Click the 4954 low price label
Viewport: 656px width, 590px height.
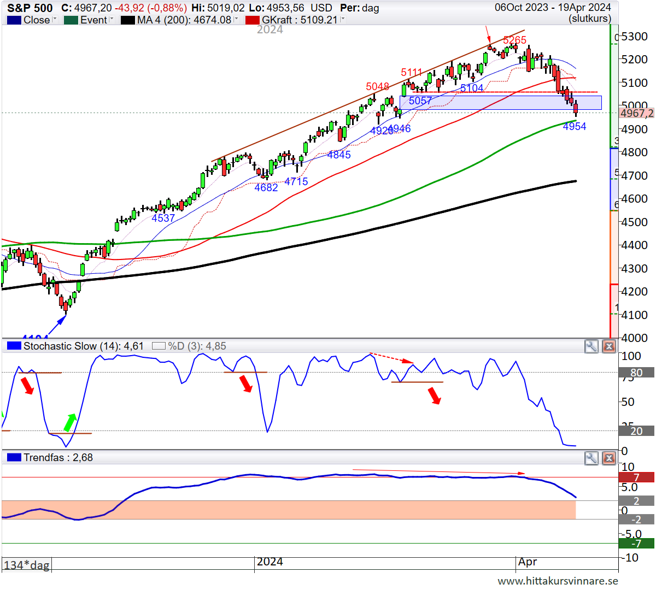[x=575, y=127]
